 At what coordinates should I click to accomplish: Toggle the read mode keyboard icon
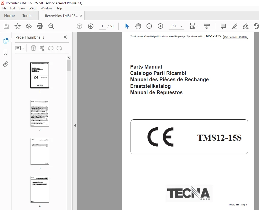click(x=207, y=26)
